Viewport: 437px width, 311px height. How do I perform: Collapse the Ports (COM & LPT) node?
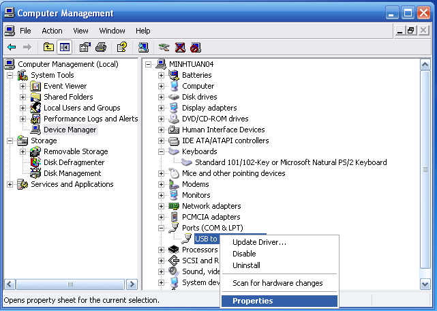point(162,228)
